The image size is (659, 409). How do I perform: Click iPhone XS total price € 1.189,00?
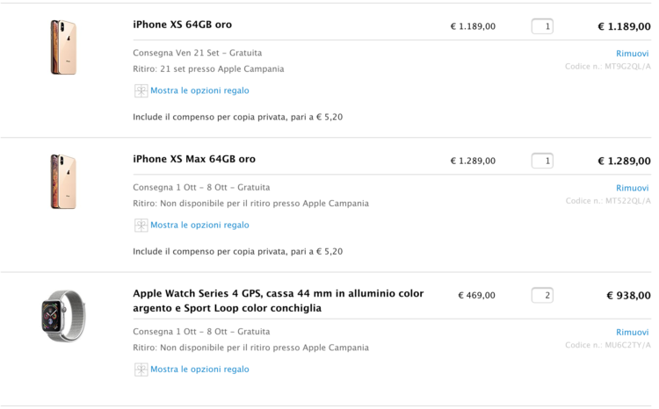click(x=623, y=26)
